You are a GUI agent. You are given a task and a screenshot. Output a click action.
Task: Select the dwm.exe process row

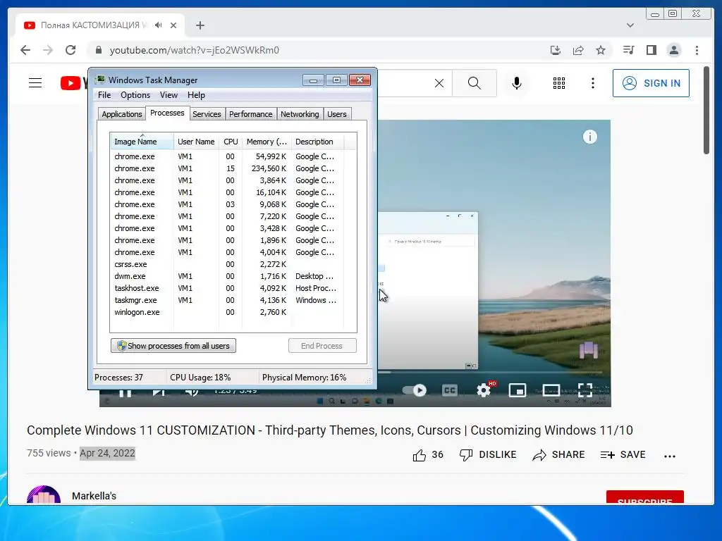click(227, 276)
